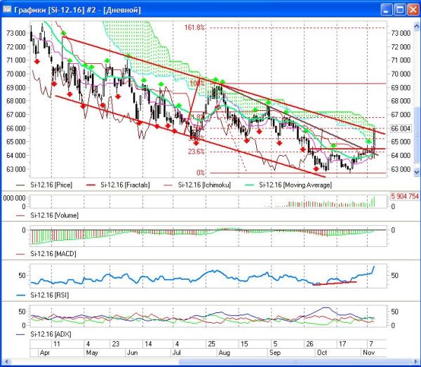Click the down arrow of the vertical scrollbar

(416, 171)
